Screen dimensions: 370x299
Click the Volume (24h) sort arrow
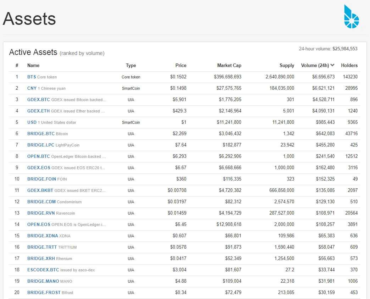(332, 65)
